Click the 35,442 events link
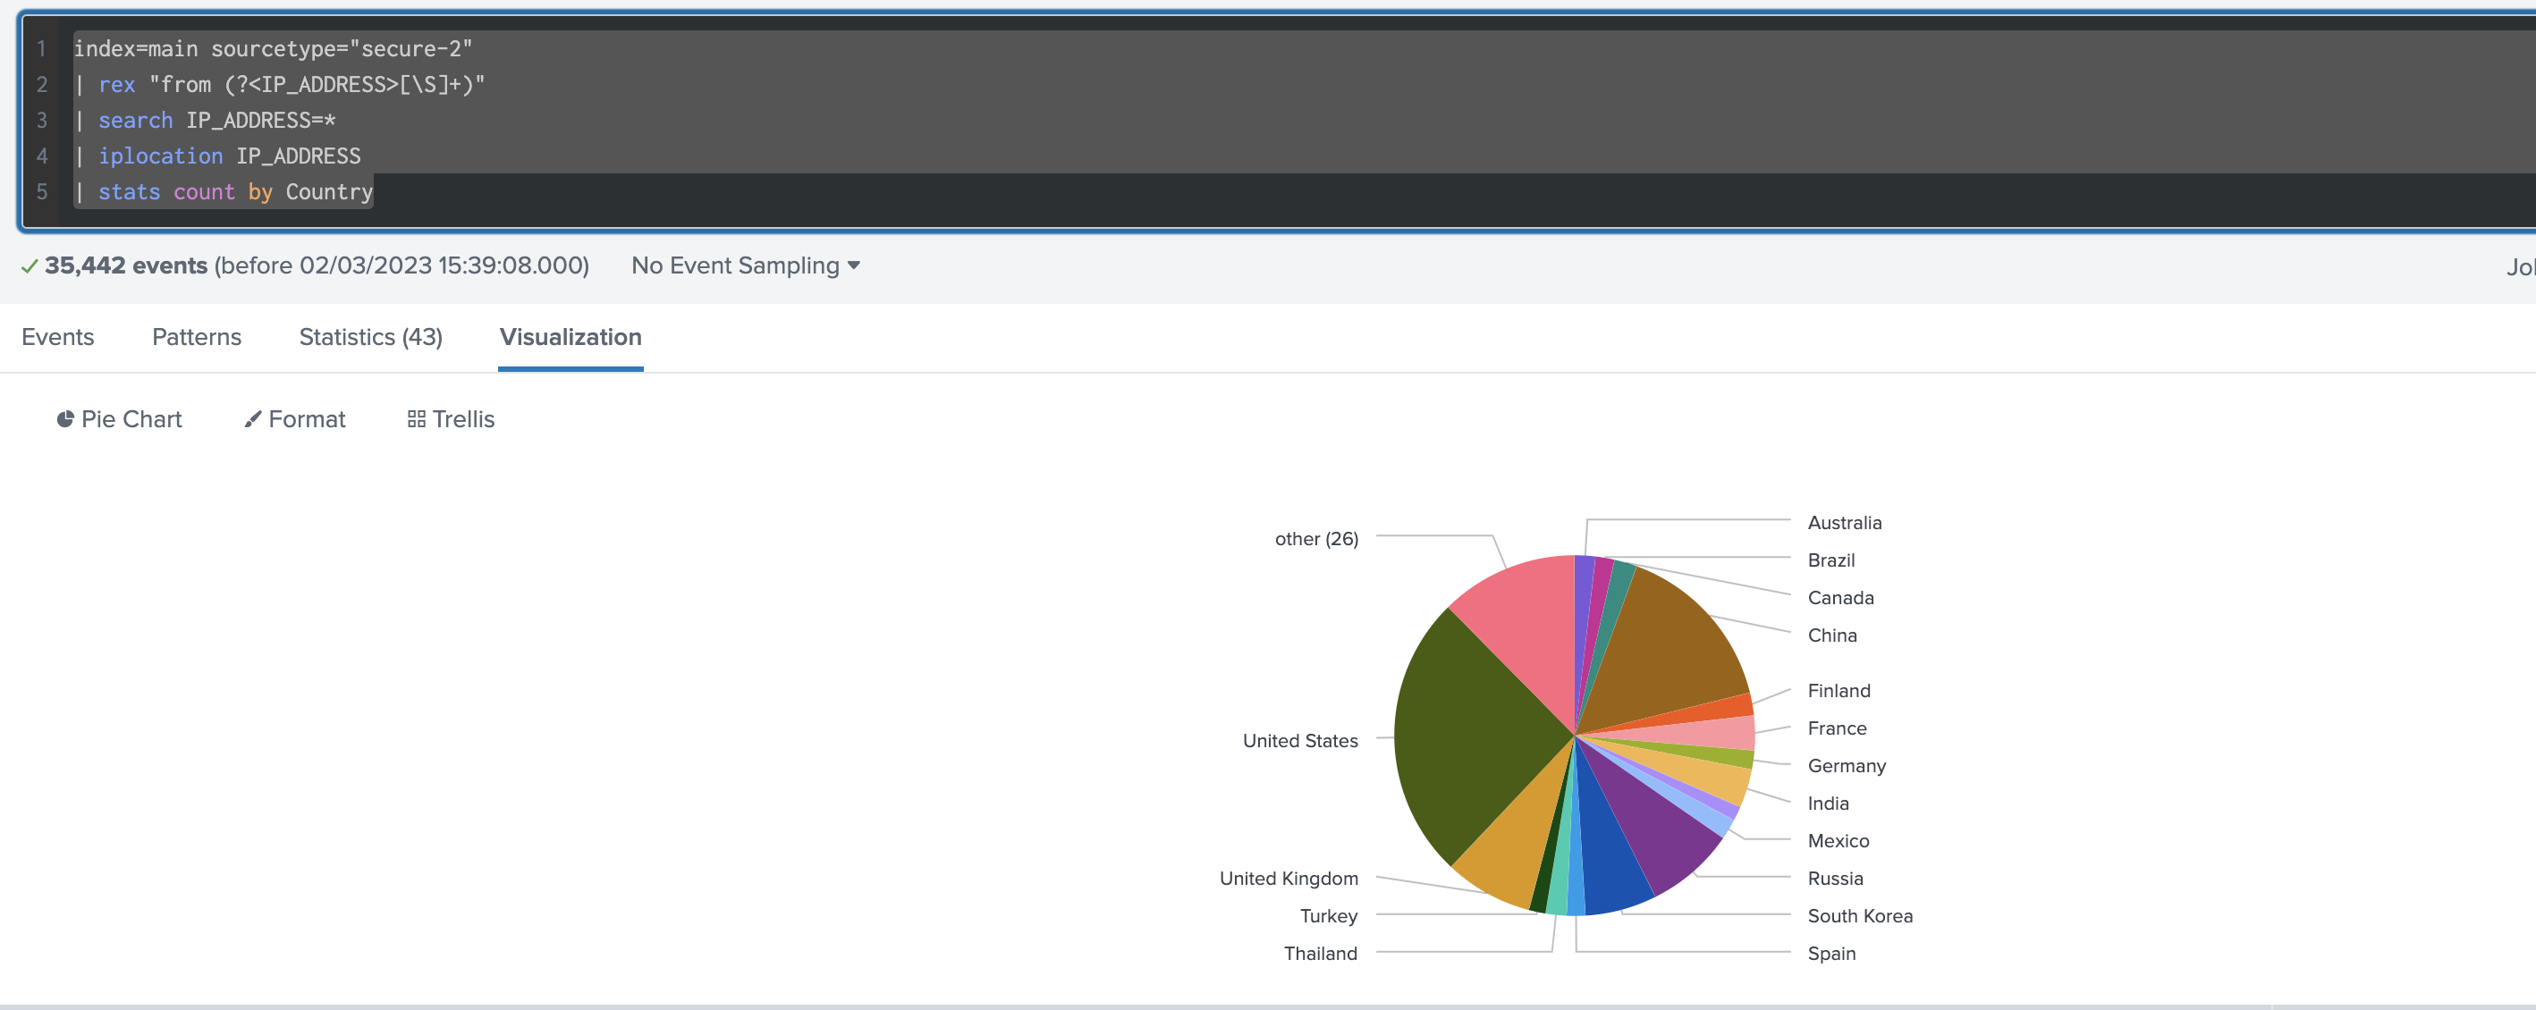2536x1010 pixels. [x=126, y=265]
